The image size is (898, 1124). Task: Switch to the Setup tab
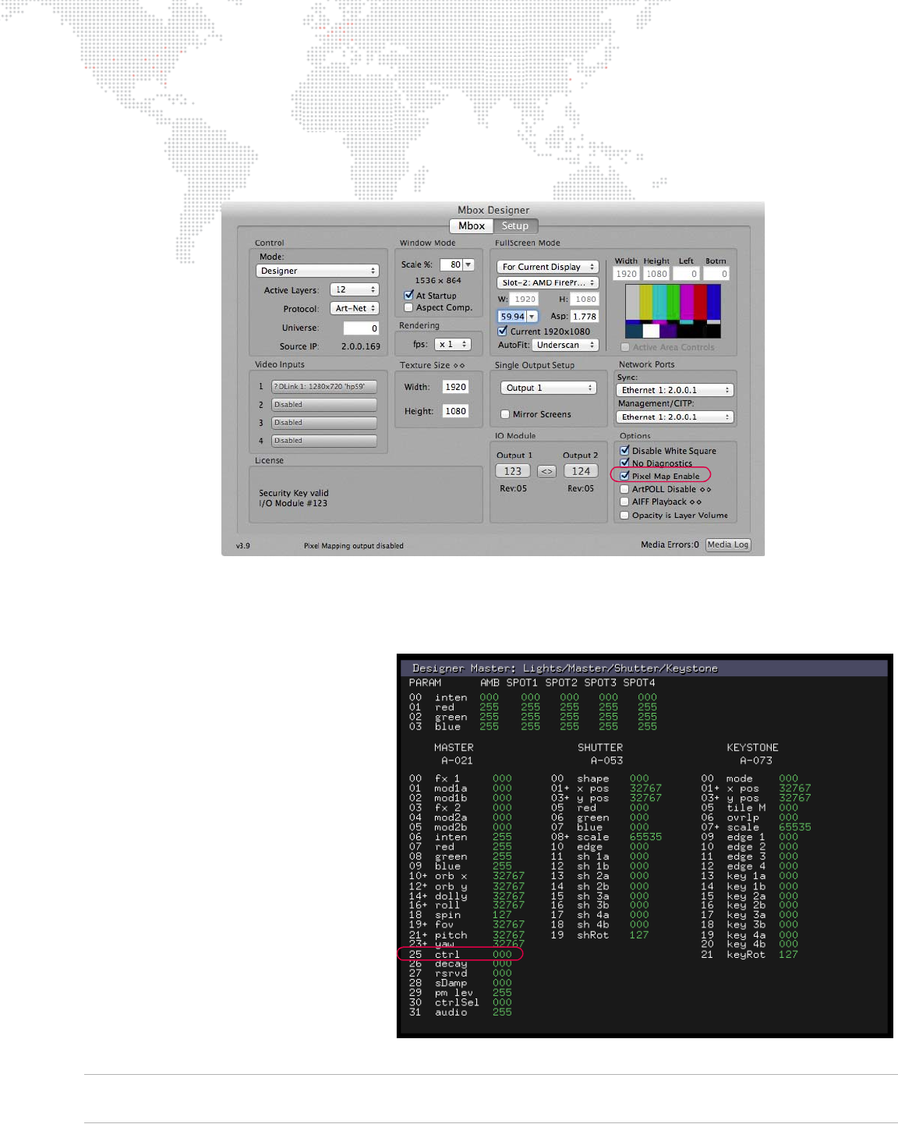pos(514,226)
